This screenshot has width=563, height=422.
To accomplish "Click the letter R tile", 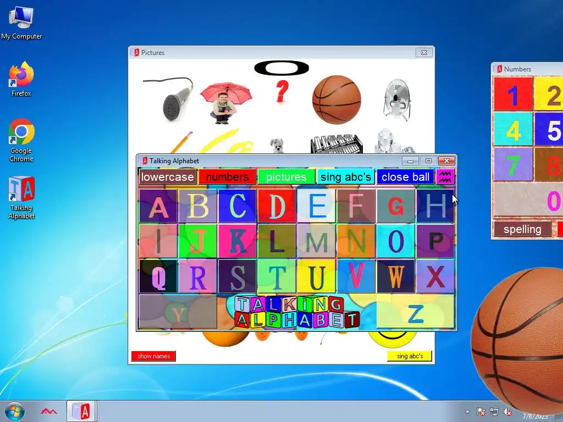I will [x=197, y=276].
